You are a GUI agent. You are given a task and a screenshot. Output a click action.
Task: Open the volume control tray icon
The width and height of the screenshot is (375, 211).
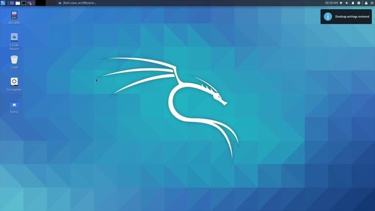tap(347, 3)
